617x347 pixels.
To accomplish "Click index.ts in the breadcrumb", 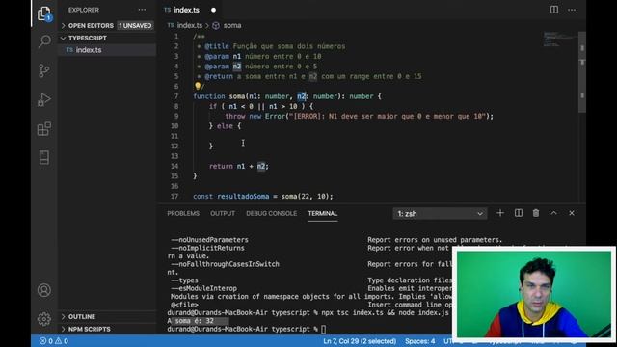I will pos(189,26).
